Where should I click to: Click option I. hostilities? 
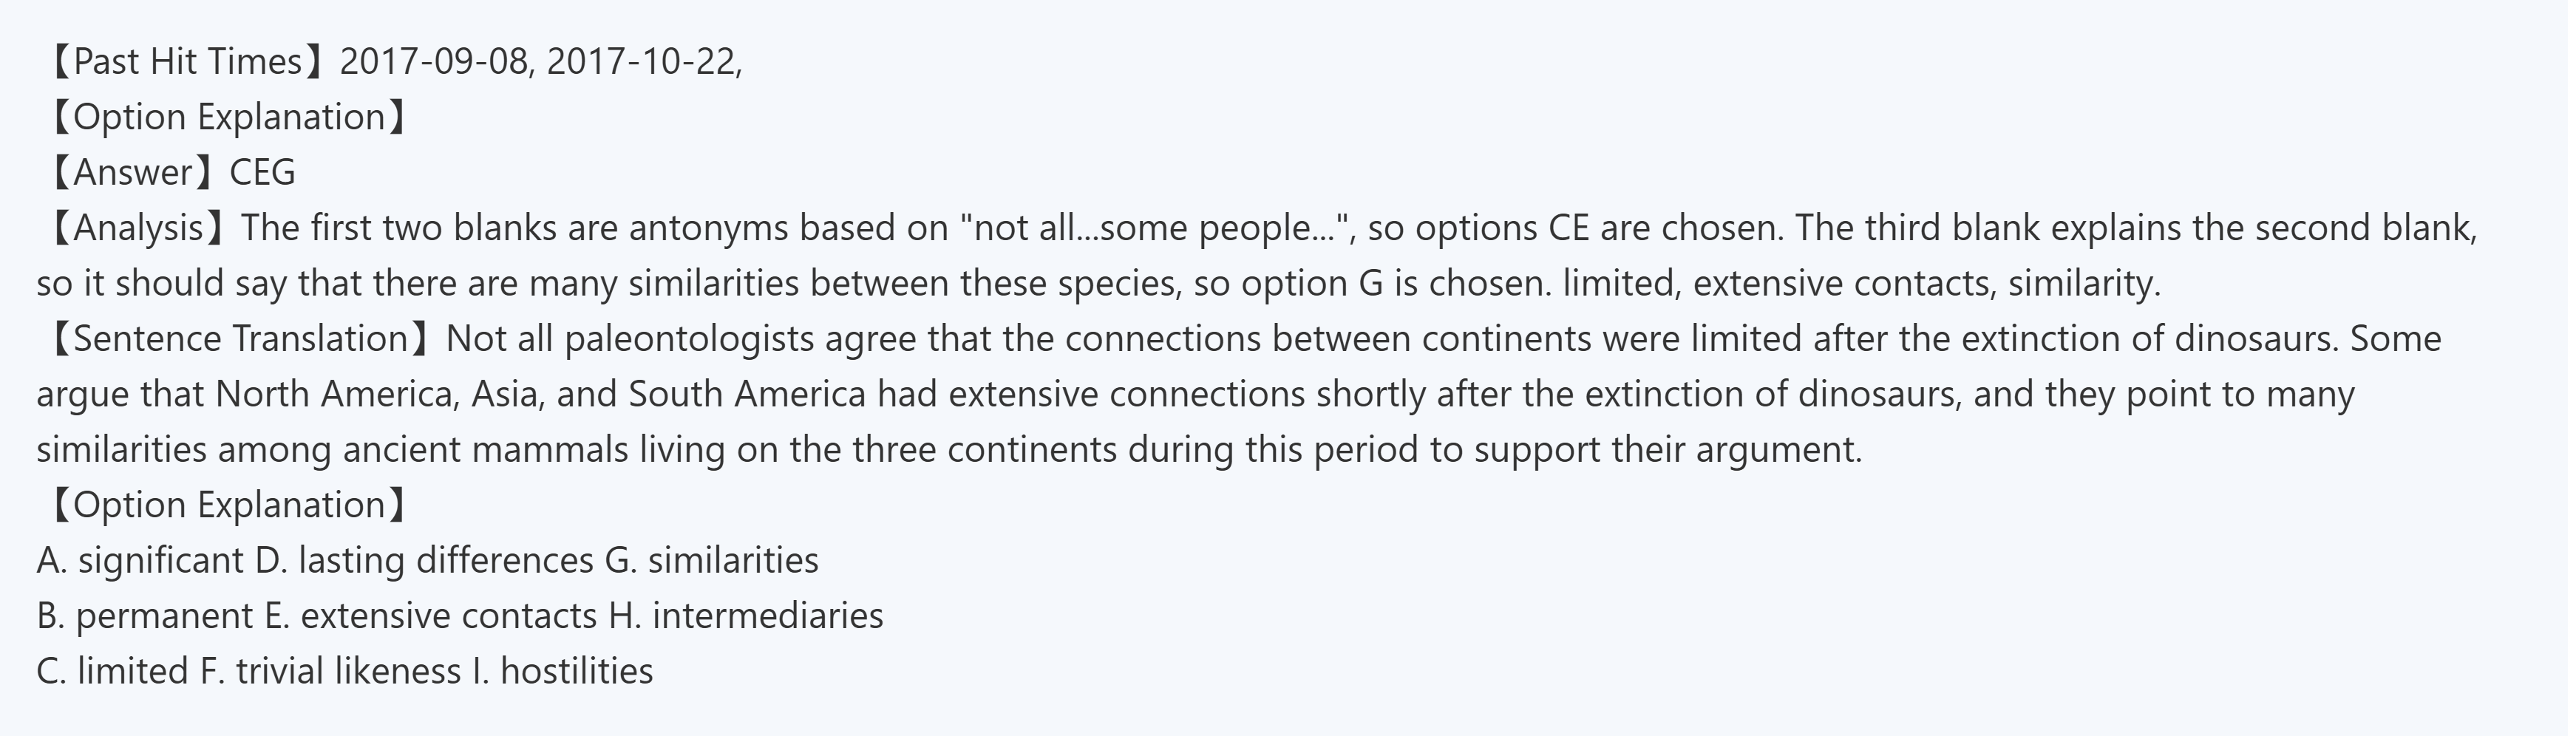point(563,671)
